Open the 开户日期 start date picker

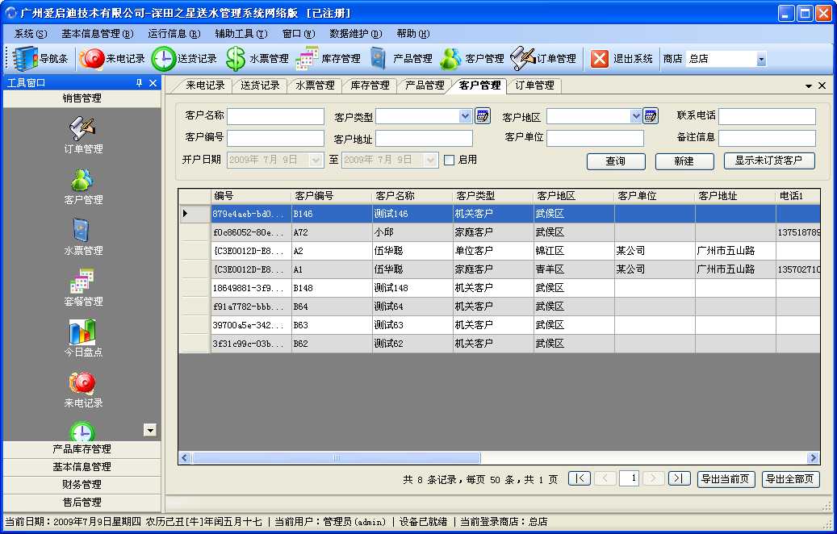(316, 160)
